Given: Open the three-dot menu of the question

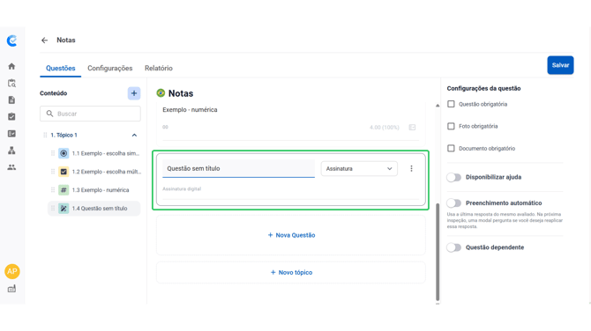Looking at the screenshot, I should tap(411, 168).
